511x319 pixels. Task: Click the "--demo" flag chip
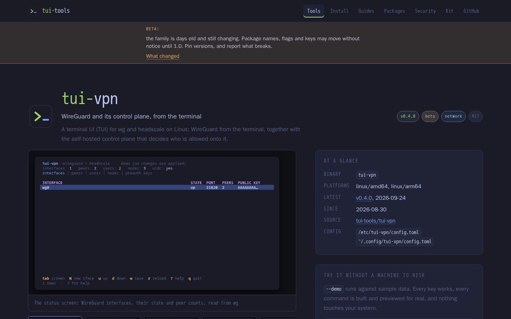(334, 289)
